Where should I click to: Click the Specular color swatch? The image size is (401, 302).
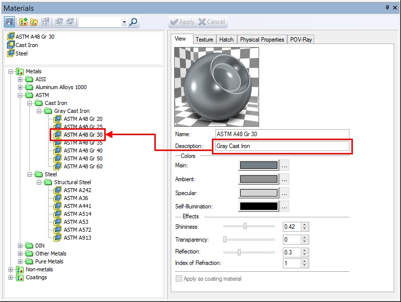[259, 193]
